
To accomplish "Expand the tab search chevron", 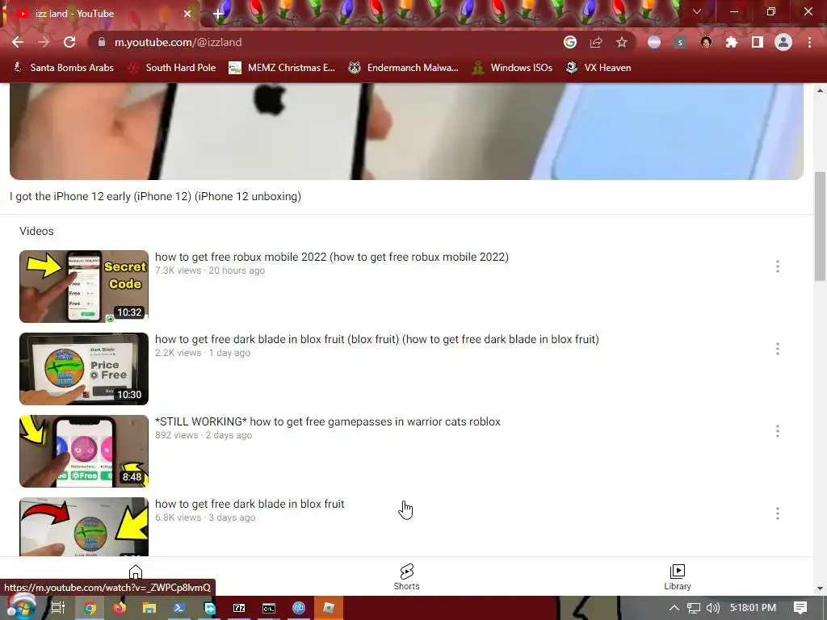I will 697,11.
